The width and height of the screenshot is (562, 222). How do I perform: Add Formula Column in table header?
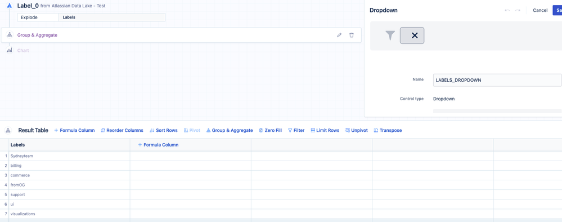click(158, 145)
